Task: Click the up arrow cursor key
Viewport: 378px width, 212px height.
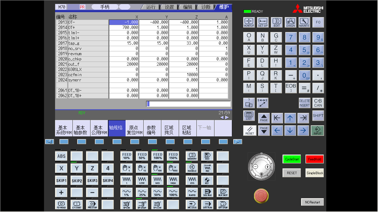Action: tap(290, 118)
